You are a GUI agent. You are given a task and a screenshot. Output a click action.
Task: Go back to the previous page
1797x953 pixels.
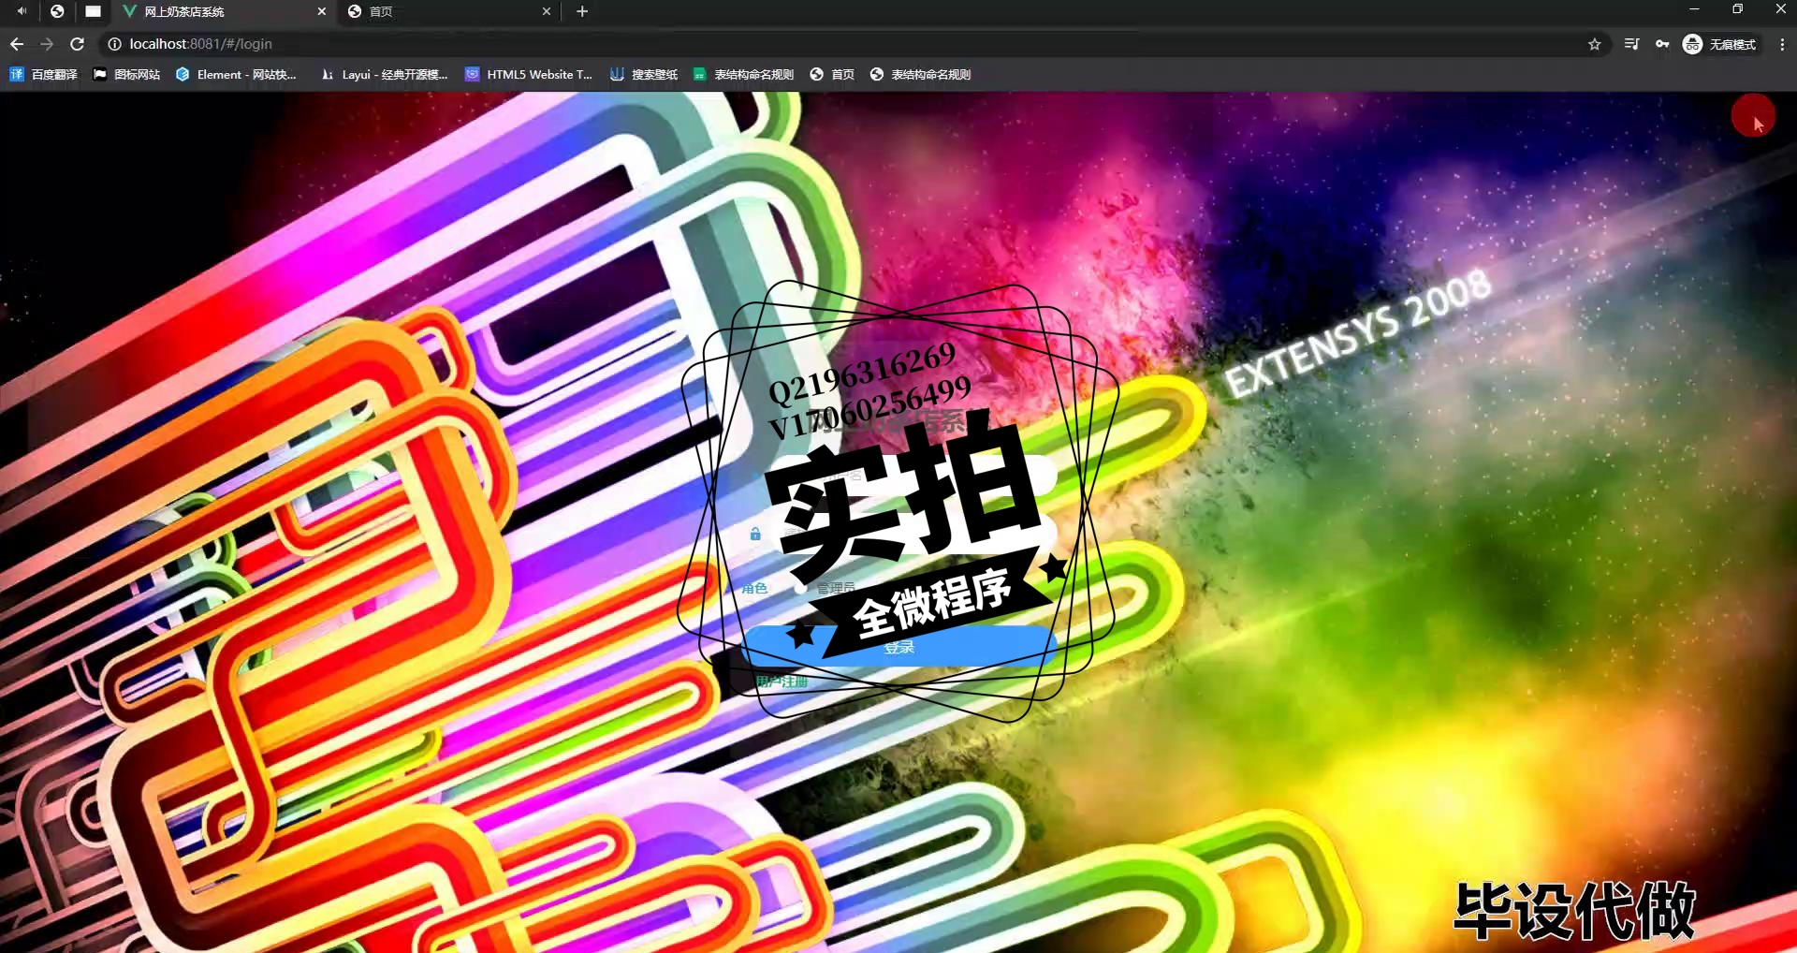[x=17, y=44]
